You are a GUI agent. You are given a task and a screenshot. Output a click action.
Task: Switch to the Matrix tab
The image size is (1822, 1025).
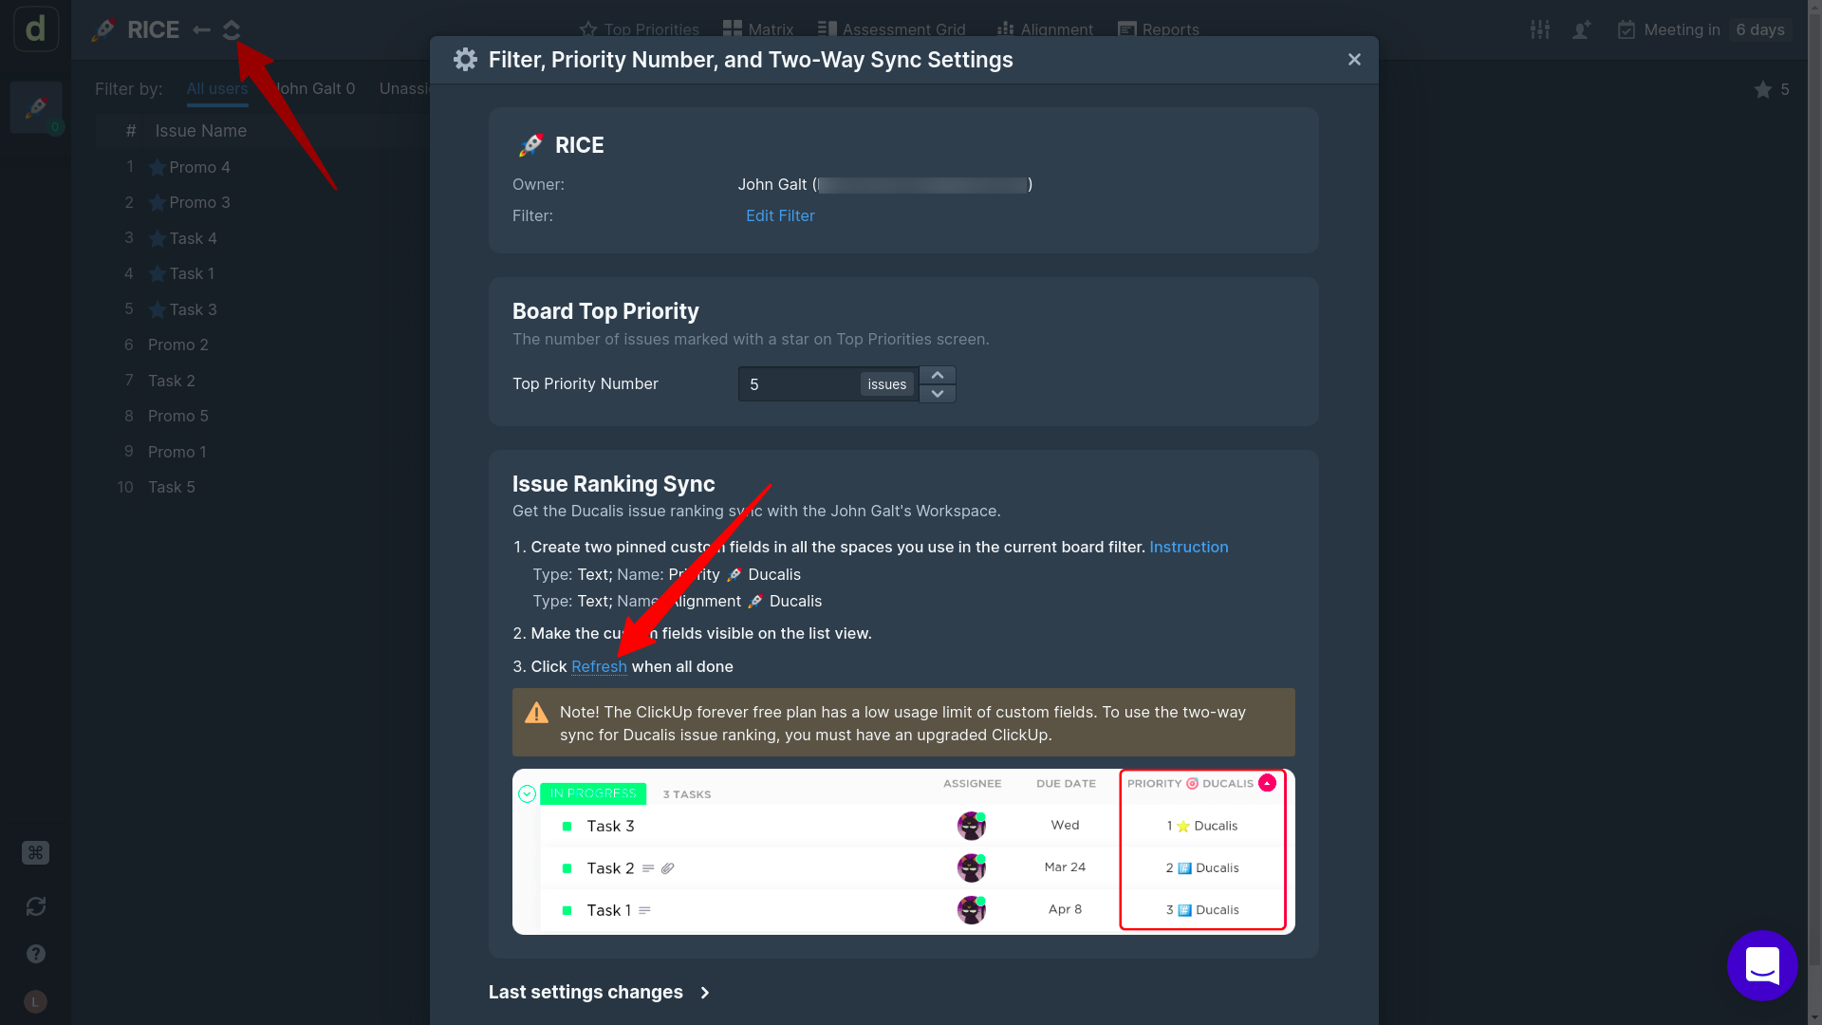pyautogui.click(x=758, y=29)
